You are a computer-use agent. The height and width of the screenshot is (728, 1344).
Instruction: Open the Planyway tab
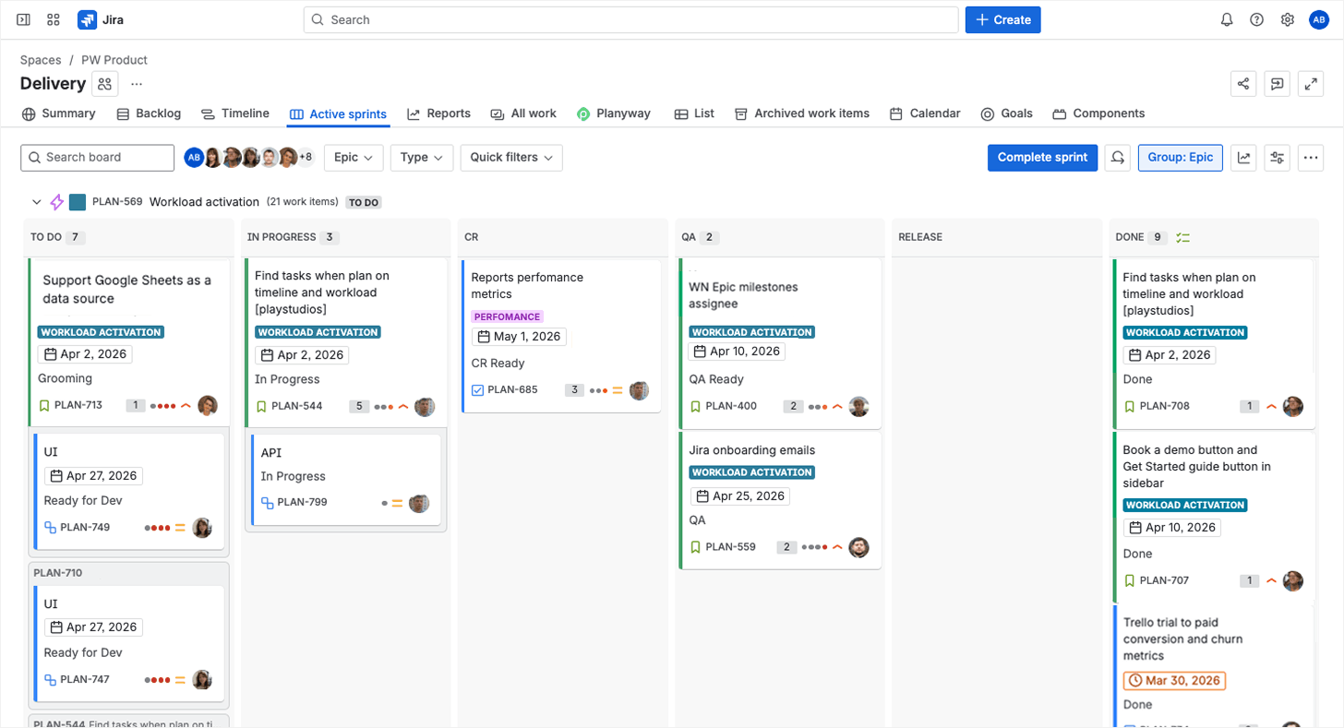pos(614,113)
